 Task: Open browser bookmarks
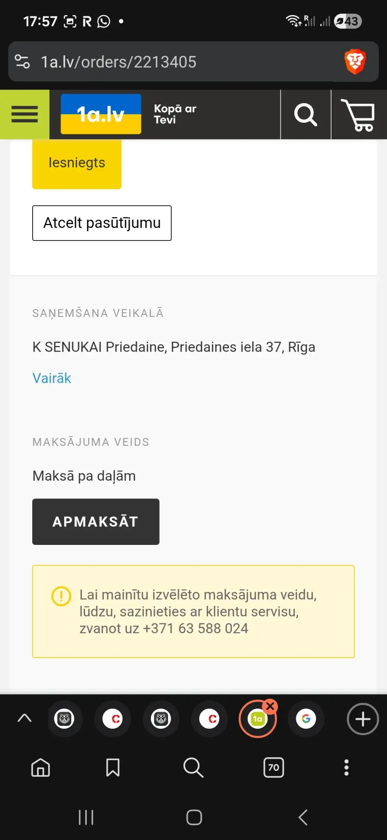[x=113, y=767]
